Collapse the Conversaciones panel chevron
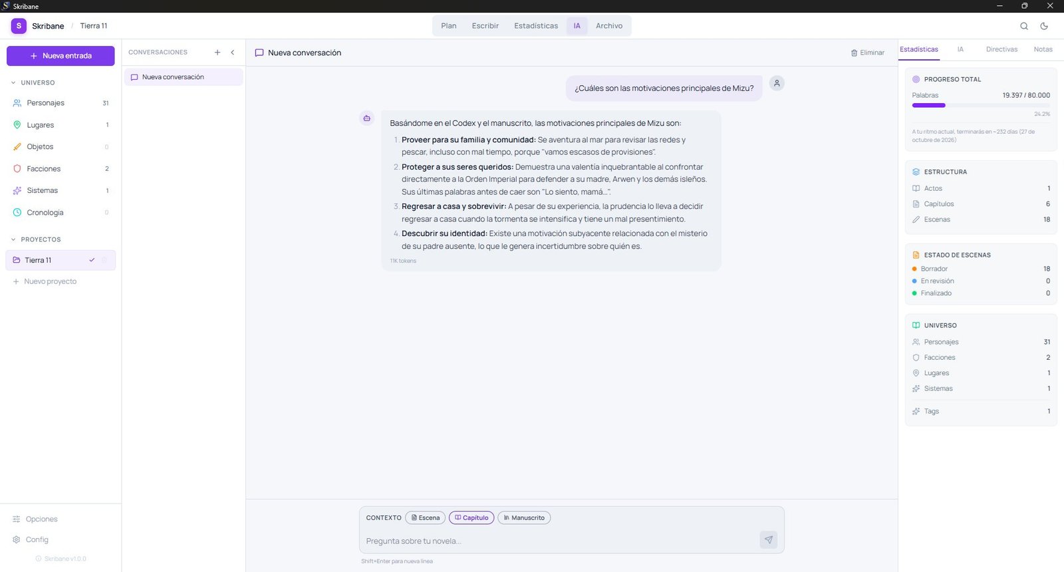 tap(233, 53)
